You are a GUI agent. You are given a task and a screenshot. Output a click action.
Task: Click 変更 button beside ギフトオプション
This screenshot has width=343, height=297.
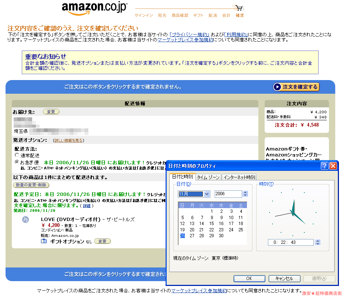[102, 241]
